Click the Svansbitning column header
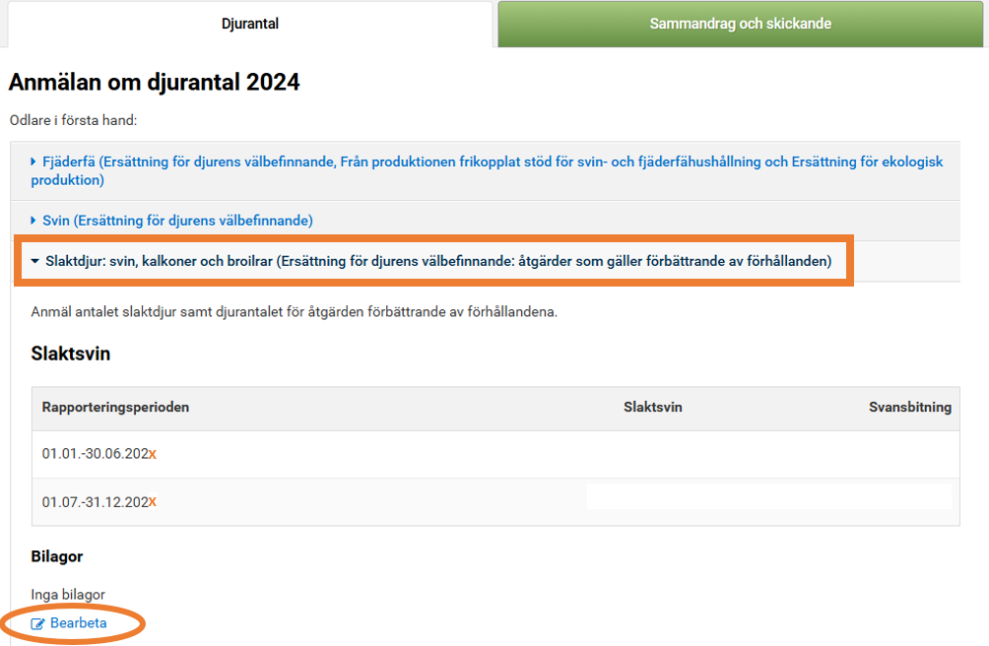This screenshot has height=646, width=989. 909,407
